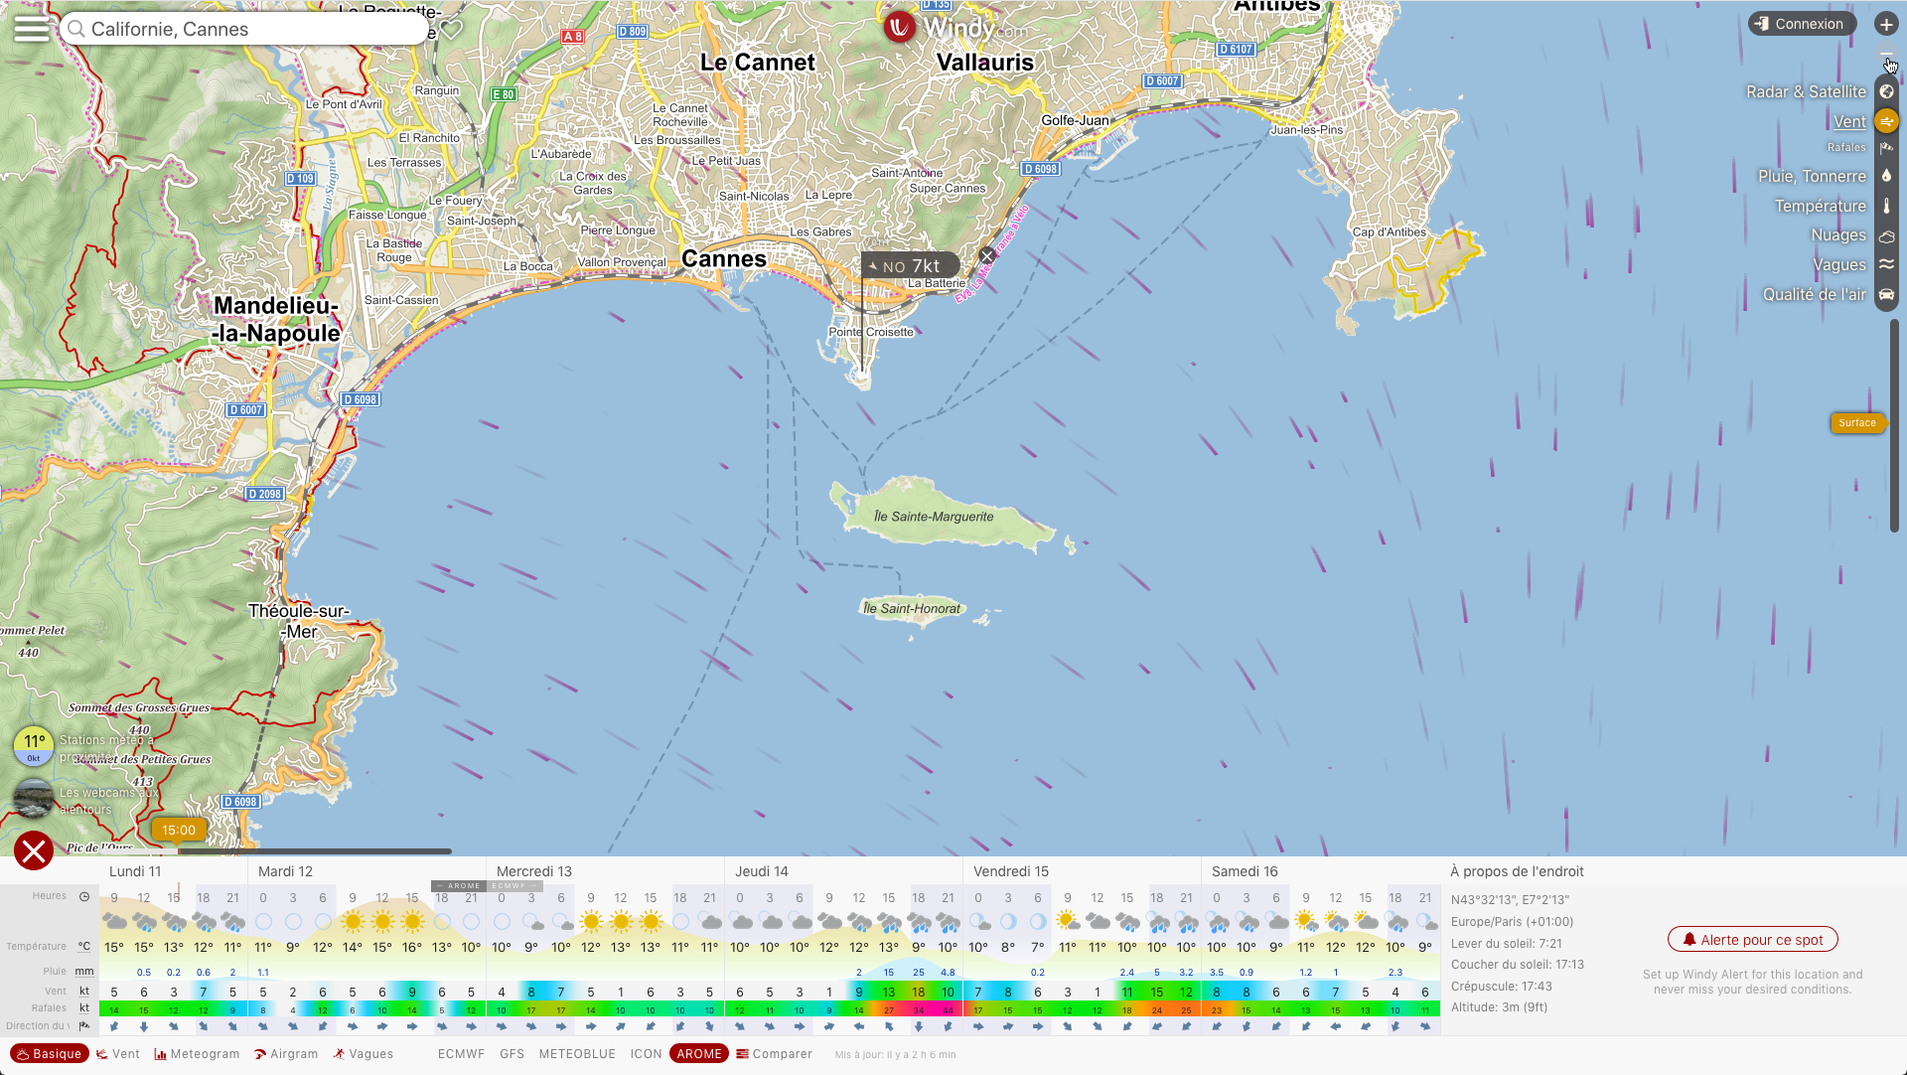Image resolution: width=1907 pixels, height=1075 pixels.
Task: Add Californie, Cannes to favorites (heart icon)
Action: click(x=452, y=29)
